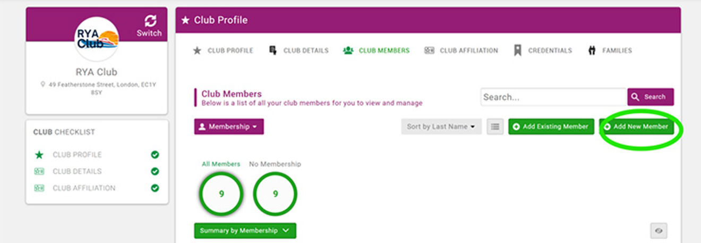
Task: Switch to the Club Details tab
Action: pyautogui.click(x=299, y=51)
